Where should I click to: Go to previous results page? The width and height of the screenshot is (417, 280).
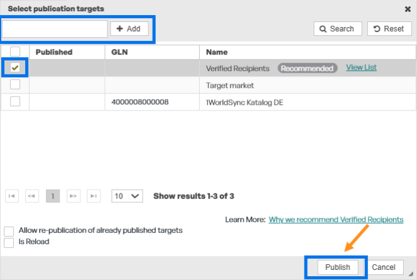point(32,196)
